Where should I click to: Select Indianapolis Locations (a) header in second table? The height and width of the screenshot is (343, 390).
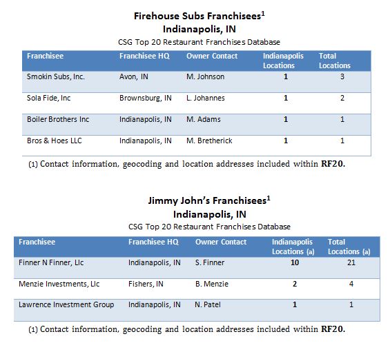pos(293,247)
